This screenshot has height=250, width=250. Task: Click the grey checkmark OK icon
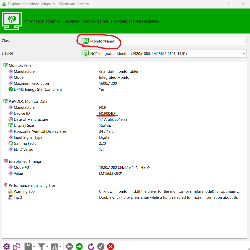click(101, 246)
